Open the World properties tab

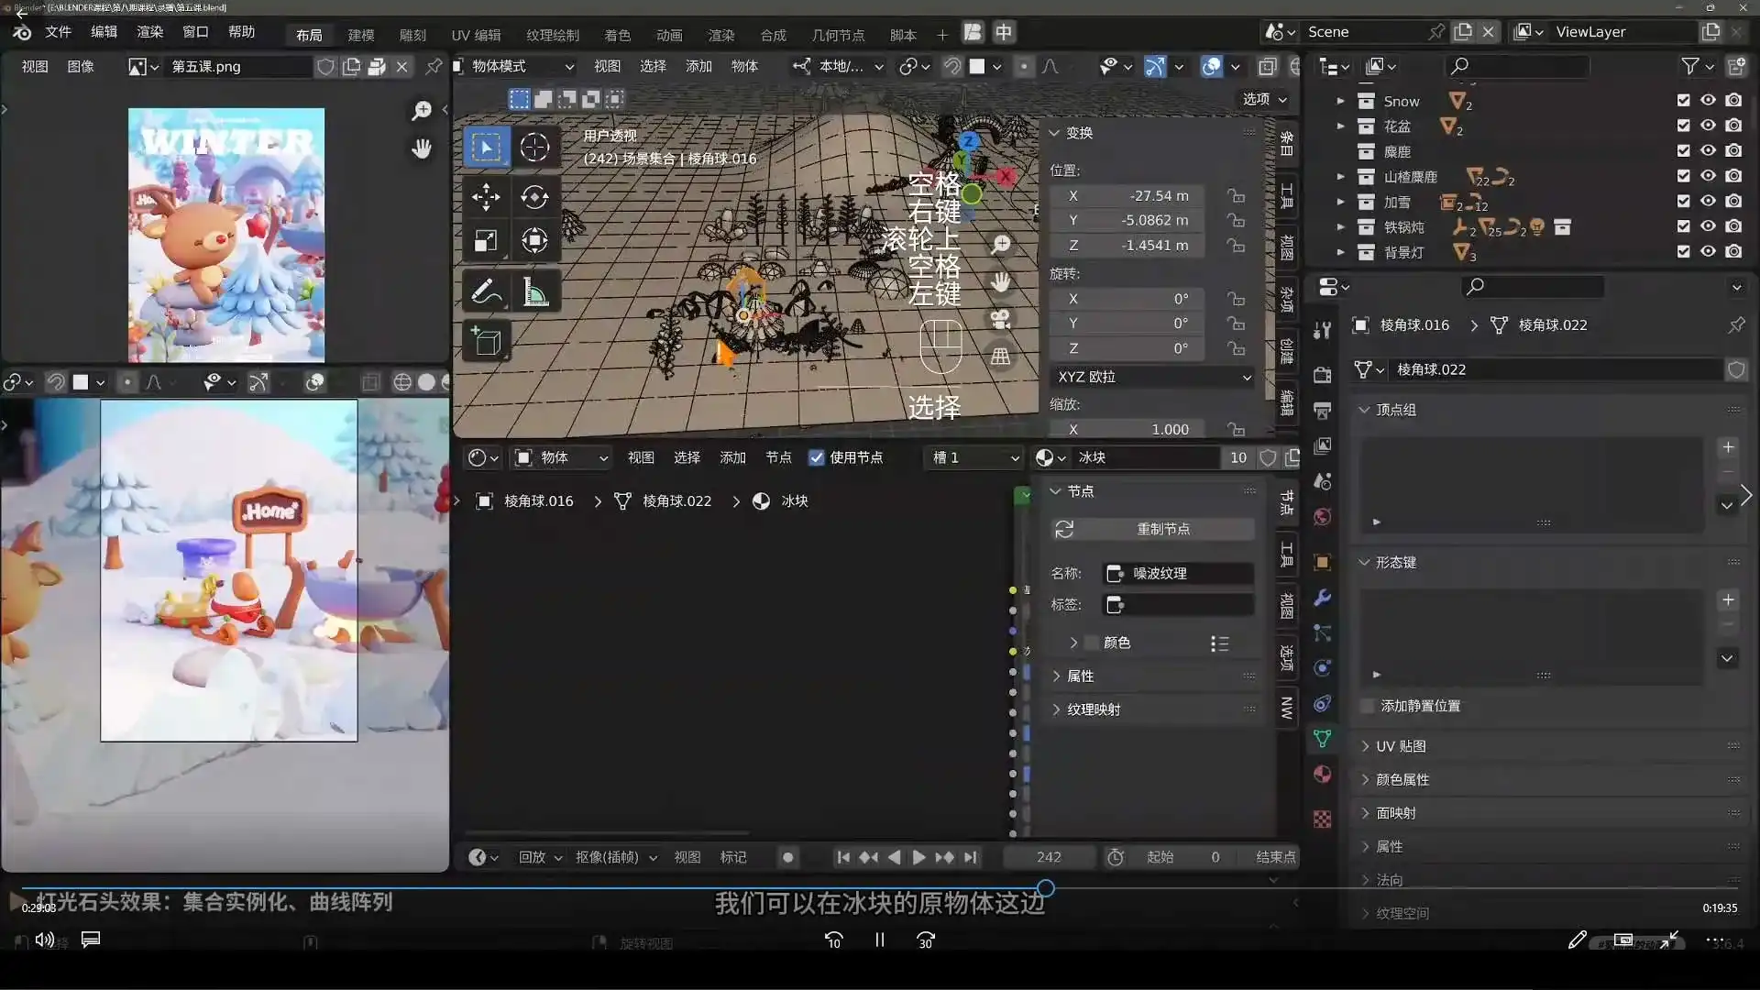tap(1321, 515)
